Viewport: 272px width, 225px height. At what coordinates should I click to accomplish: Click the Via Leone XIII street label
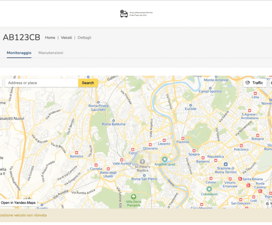pyautogui.click(x=119, y=197)
